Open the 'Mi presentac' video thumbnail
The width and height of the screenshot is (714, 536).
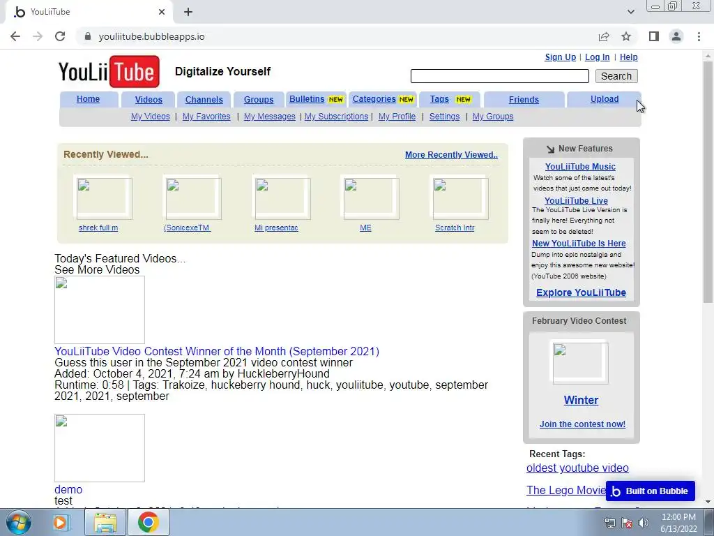[283, 199]
